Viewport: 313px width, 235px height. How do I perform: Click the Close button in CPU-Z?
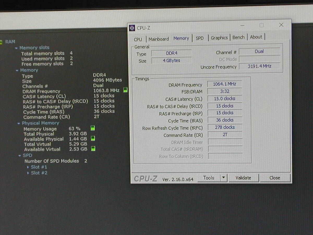pos(275,178)
